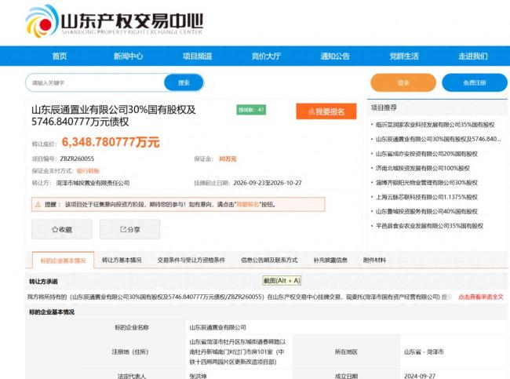The width and height of the screenshot is (510, 379).
Task: Open recommended project 山东省成亦安投资有限公司20%国有股权
Action: click(427, 154)
